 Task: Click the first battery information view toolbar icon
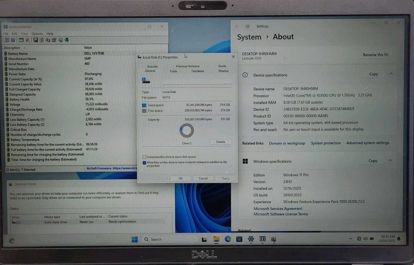coord(7,40)
